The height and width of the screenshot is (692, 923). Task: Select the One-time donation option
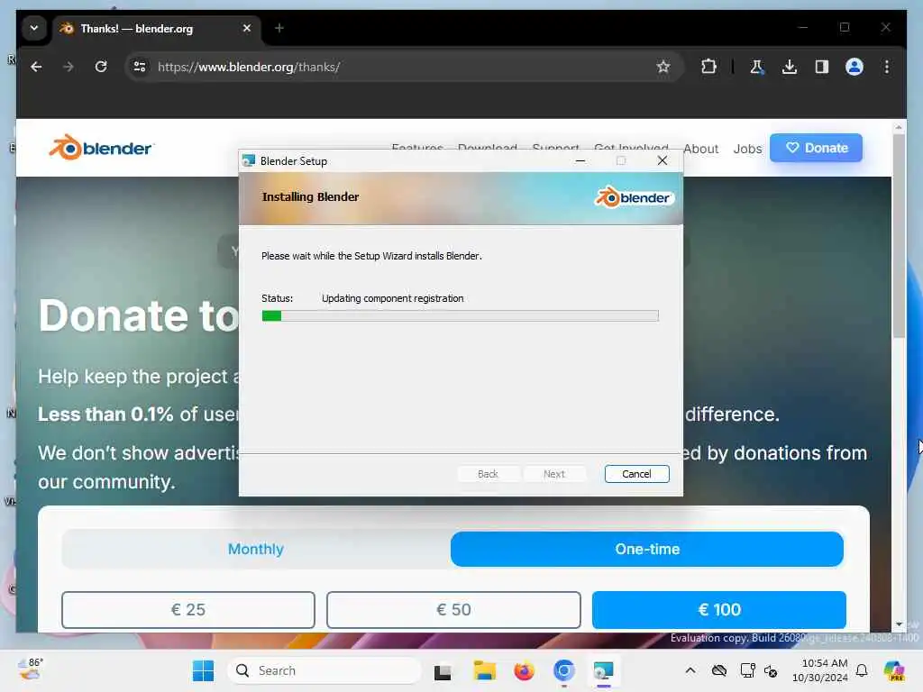tap(647, 549)
